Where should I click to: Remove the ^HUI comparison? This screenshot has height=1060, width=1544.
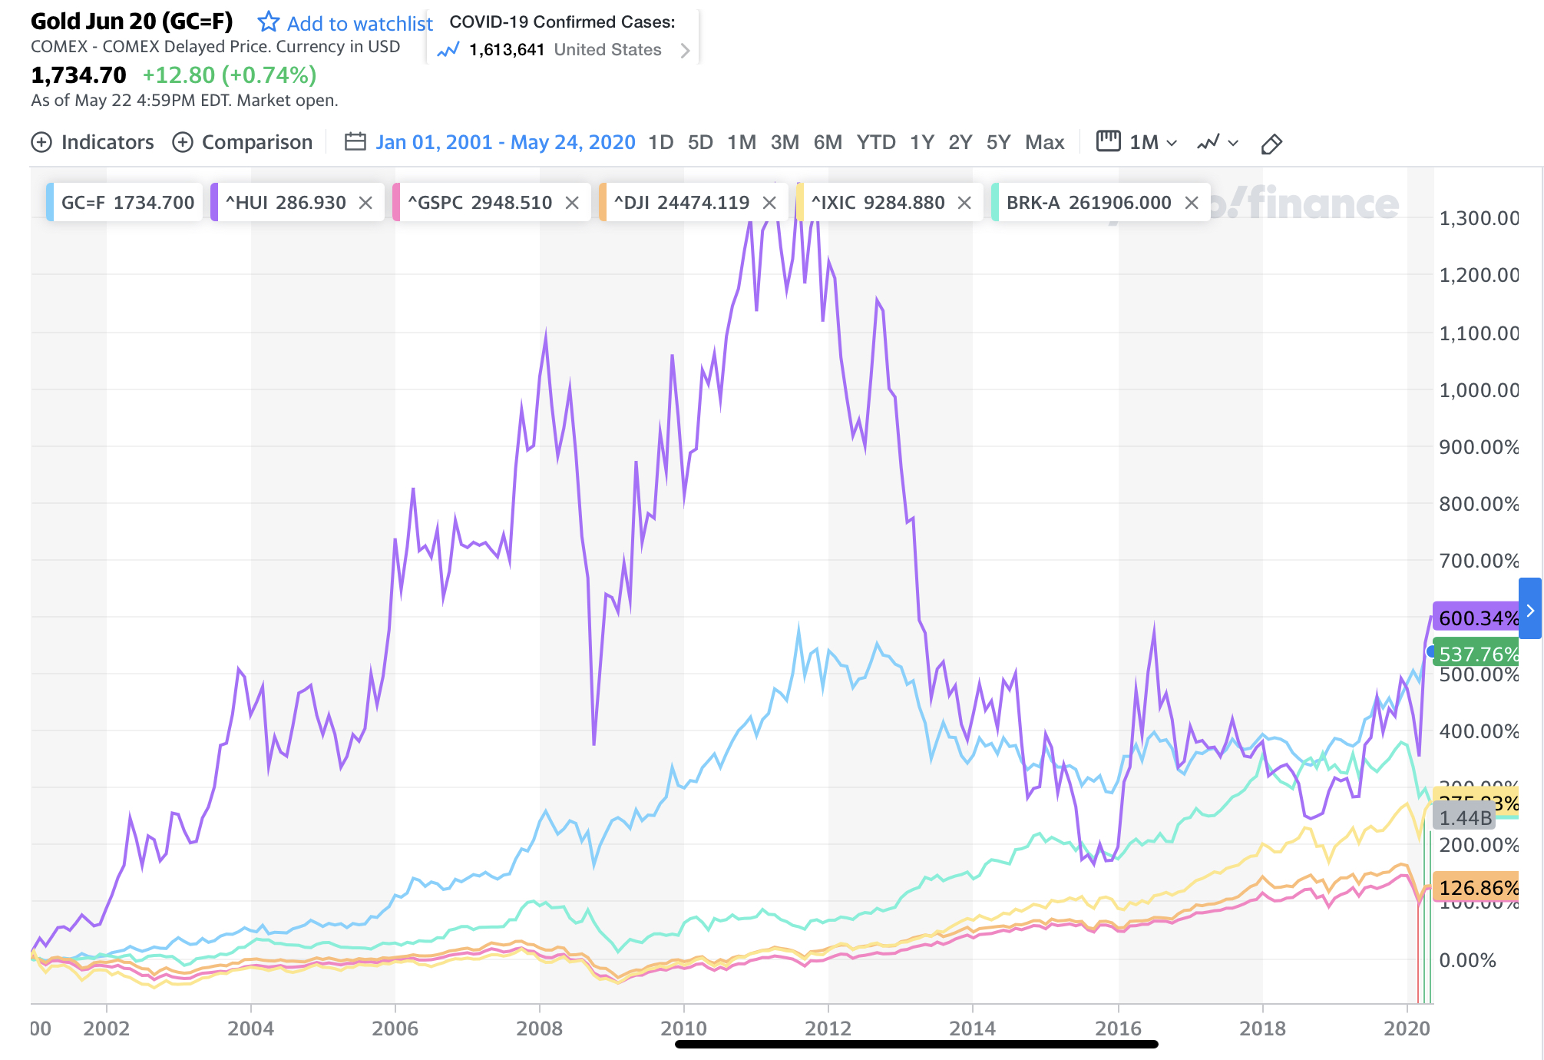coord(366,203)
